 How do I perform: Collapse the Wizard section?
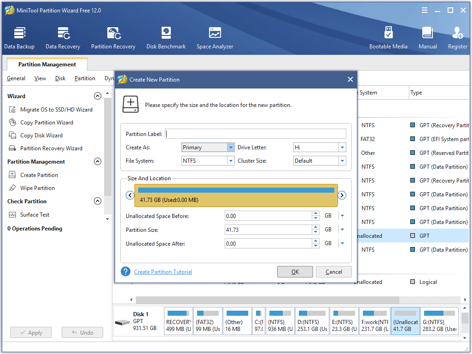pos(98,96)
